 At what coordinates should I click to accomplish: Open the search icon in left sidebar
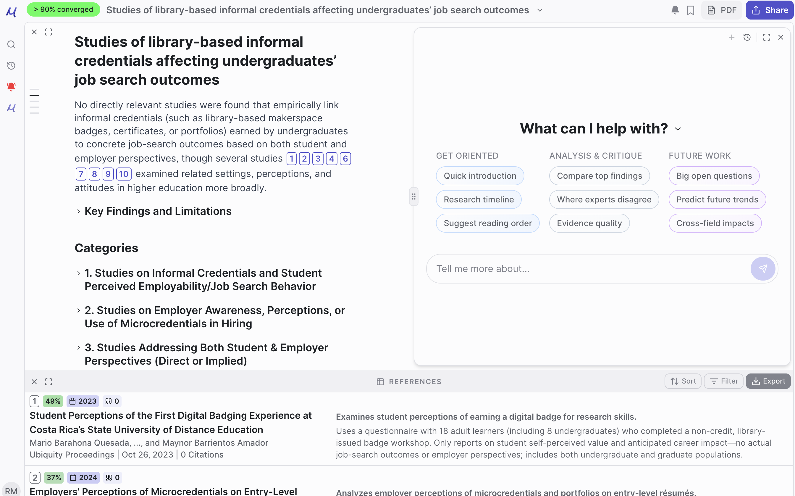[x=11, y=44]
